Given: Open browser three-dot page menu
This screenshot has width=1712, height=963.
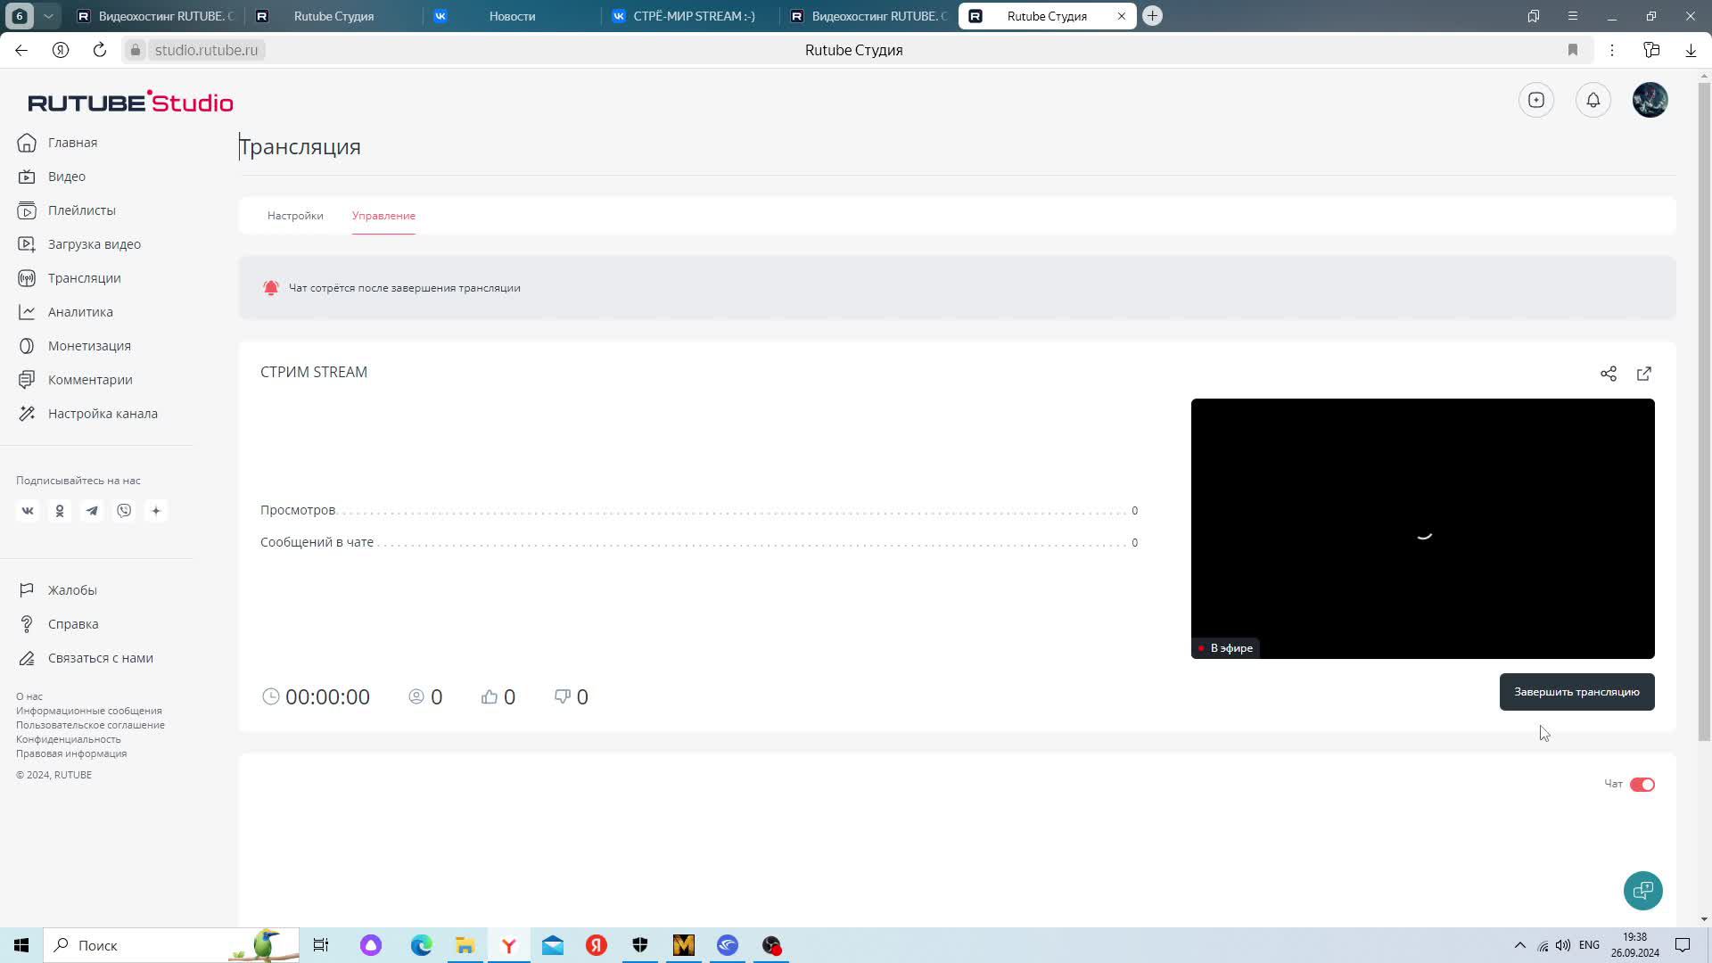Looking at the screenshot, I should click(1612, 50).
